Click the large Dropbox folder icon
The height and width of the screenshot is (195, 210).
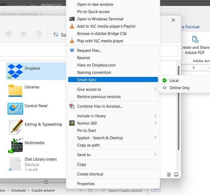pyautogui.click(x=15, y=71)
